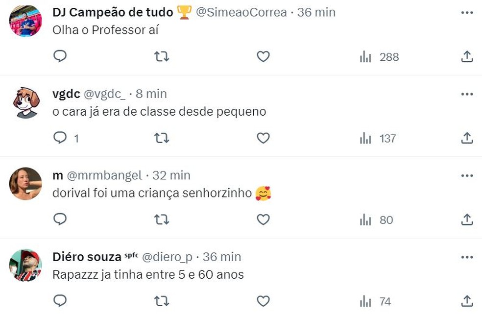Open @SimeaoCorrea profile handle link
The width and height of the screenshot is (482, 317).
click(x=241, y=12)
